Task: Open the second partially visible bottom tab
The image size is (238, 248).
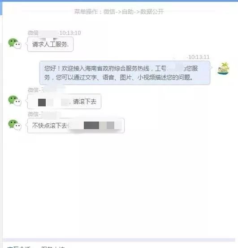Action: coord(53,247)
